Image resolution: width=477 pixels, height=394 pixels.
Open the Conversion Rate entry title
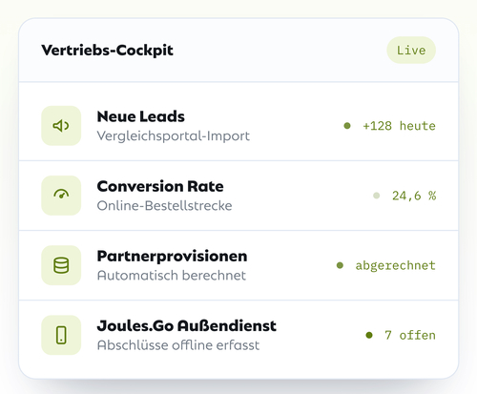tap(160, 186)
